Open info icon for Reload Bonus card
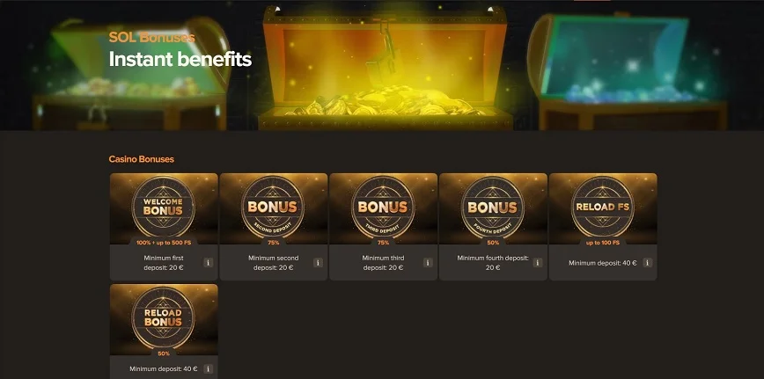 (x=208, y=368)
